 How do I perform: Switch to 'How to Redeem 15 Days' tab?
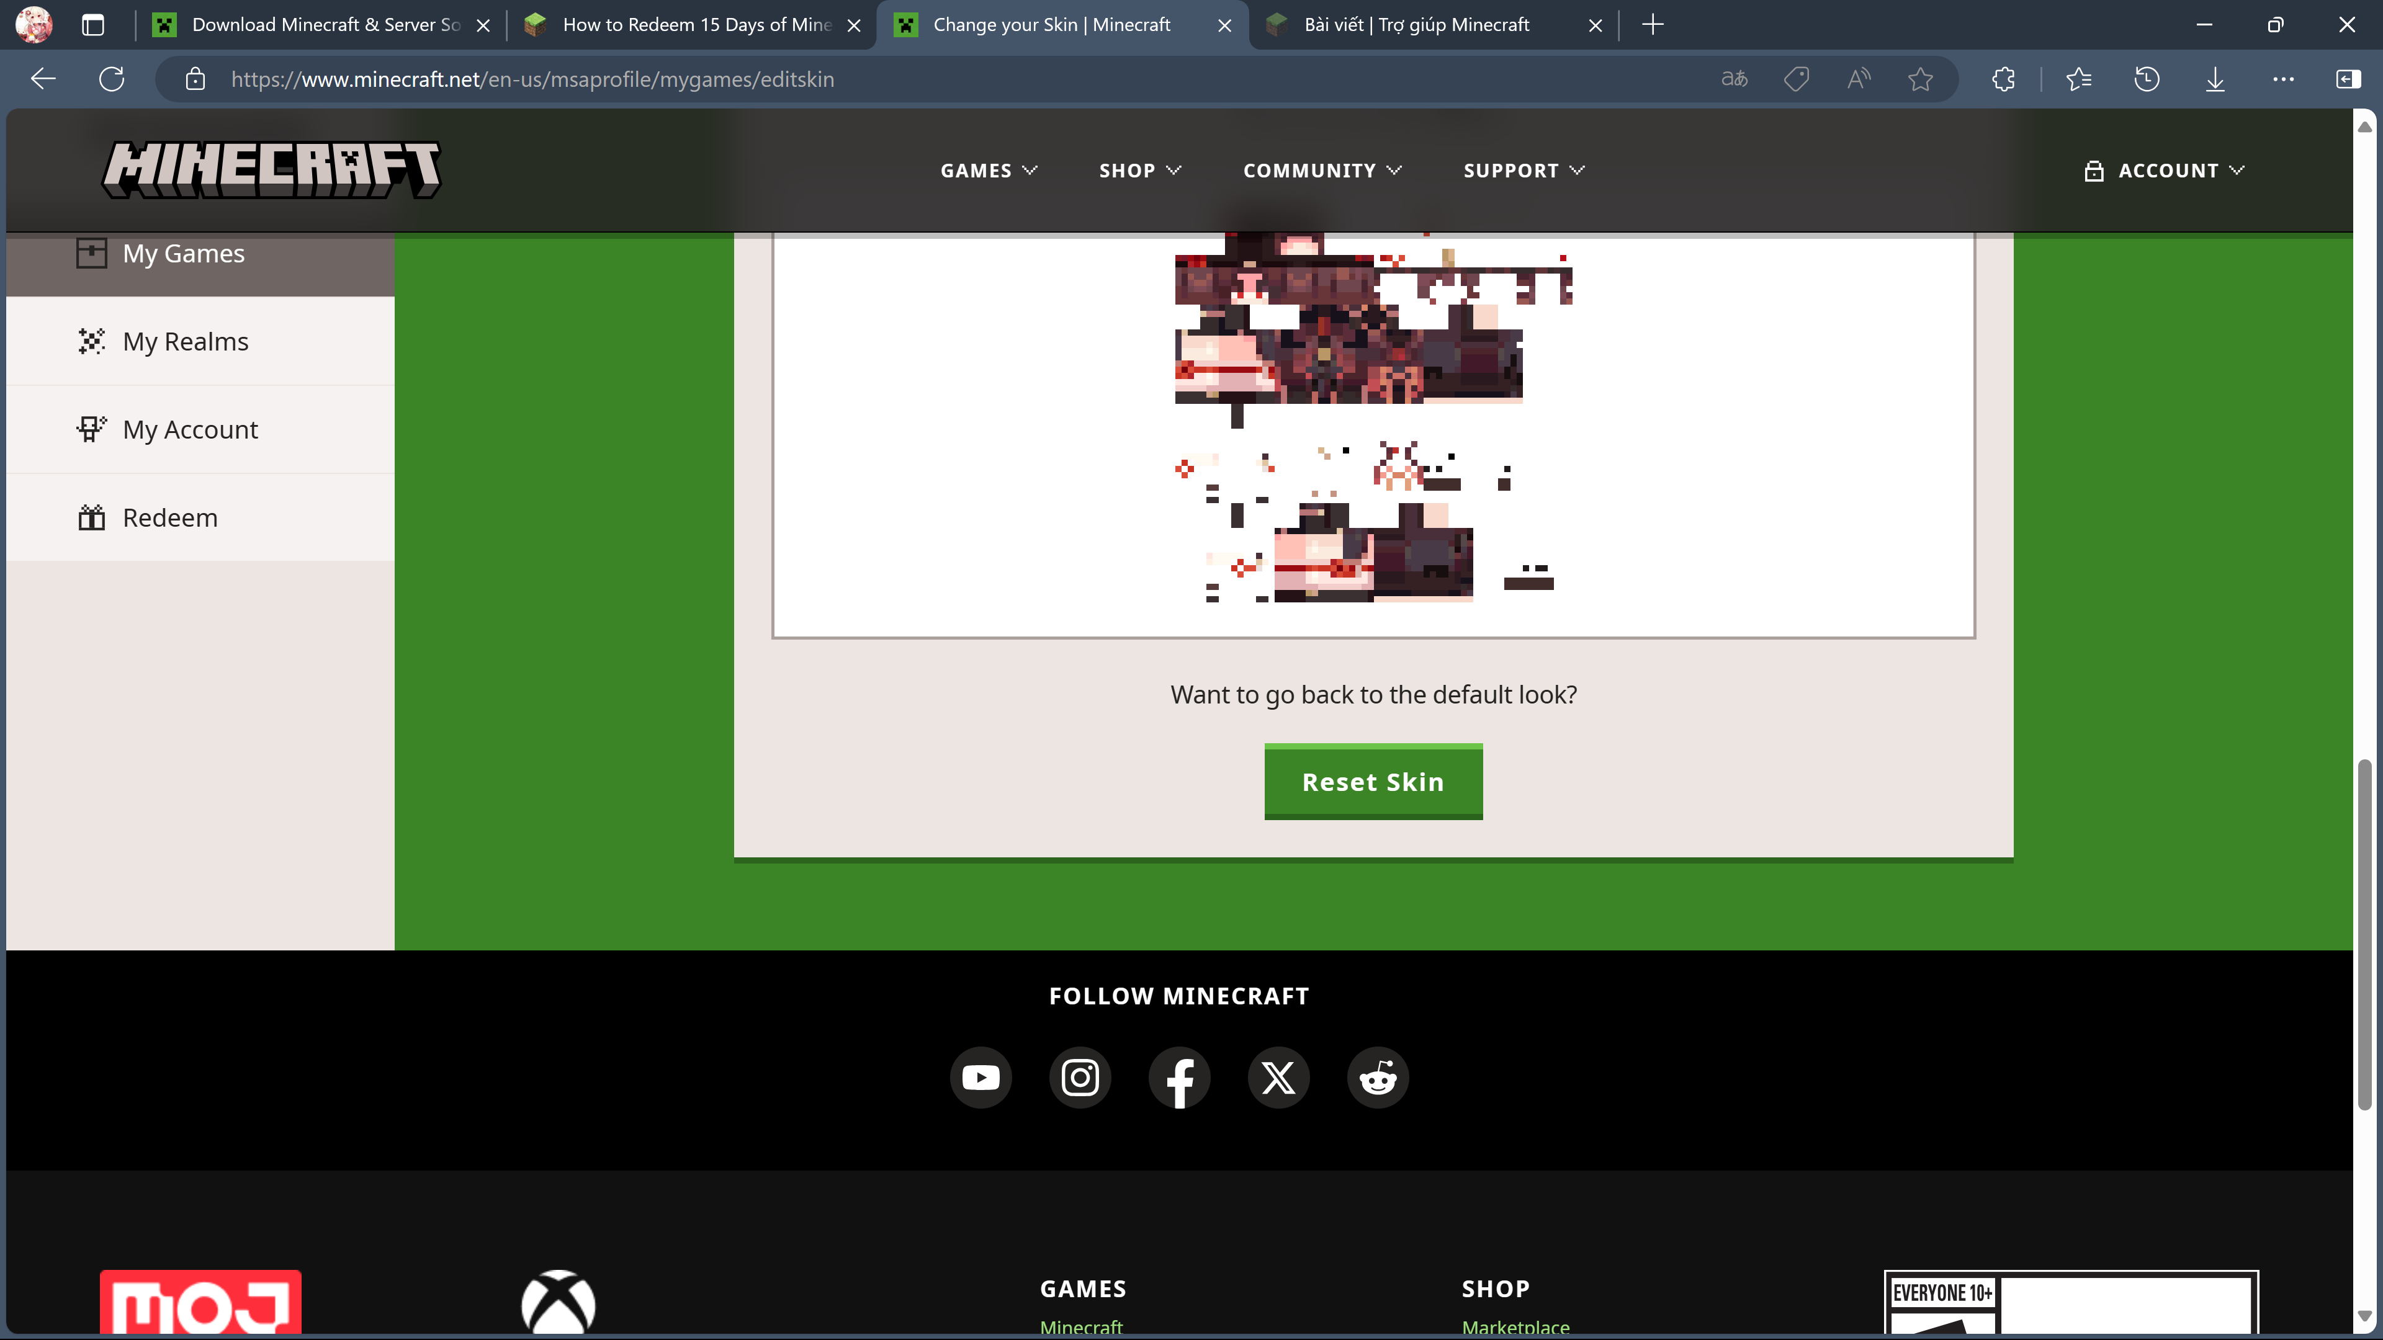click(696, 25)
